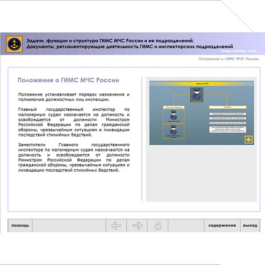The width and height of the screenshot is (265, 265).
Task: Click the first white box in the diagram's right column
Action: point(228,107)
